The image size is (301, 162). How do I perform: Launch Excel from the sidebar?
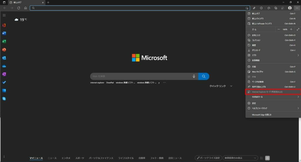(4, 41)
